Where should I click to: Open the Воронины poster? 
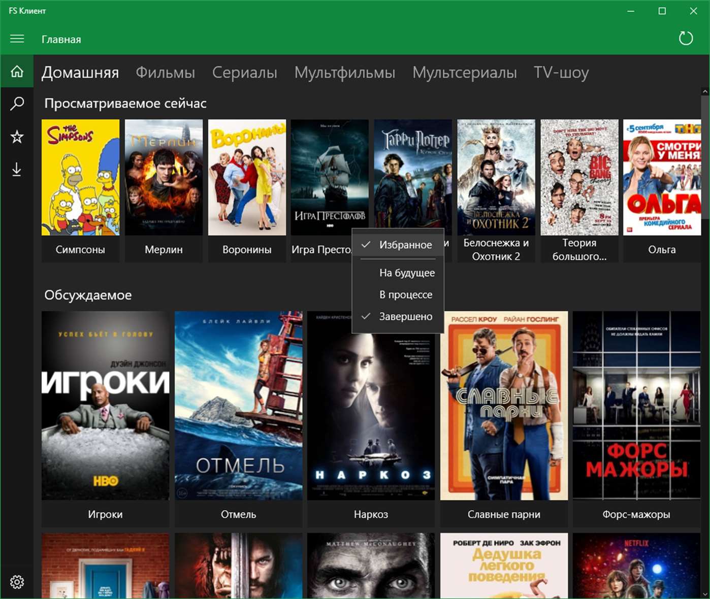tap(247, 177)
